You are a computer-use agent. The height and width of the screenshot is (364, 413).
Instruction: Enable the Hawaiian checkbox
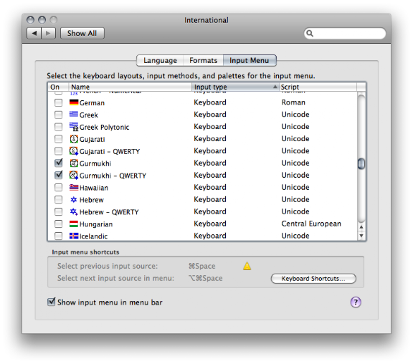58,188
